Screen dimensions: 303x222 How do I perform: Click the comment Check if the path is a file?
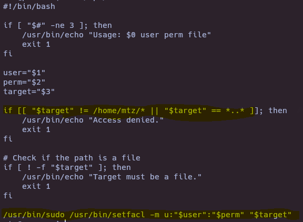72,158
